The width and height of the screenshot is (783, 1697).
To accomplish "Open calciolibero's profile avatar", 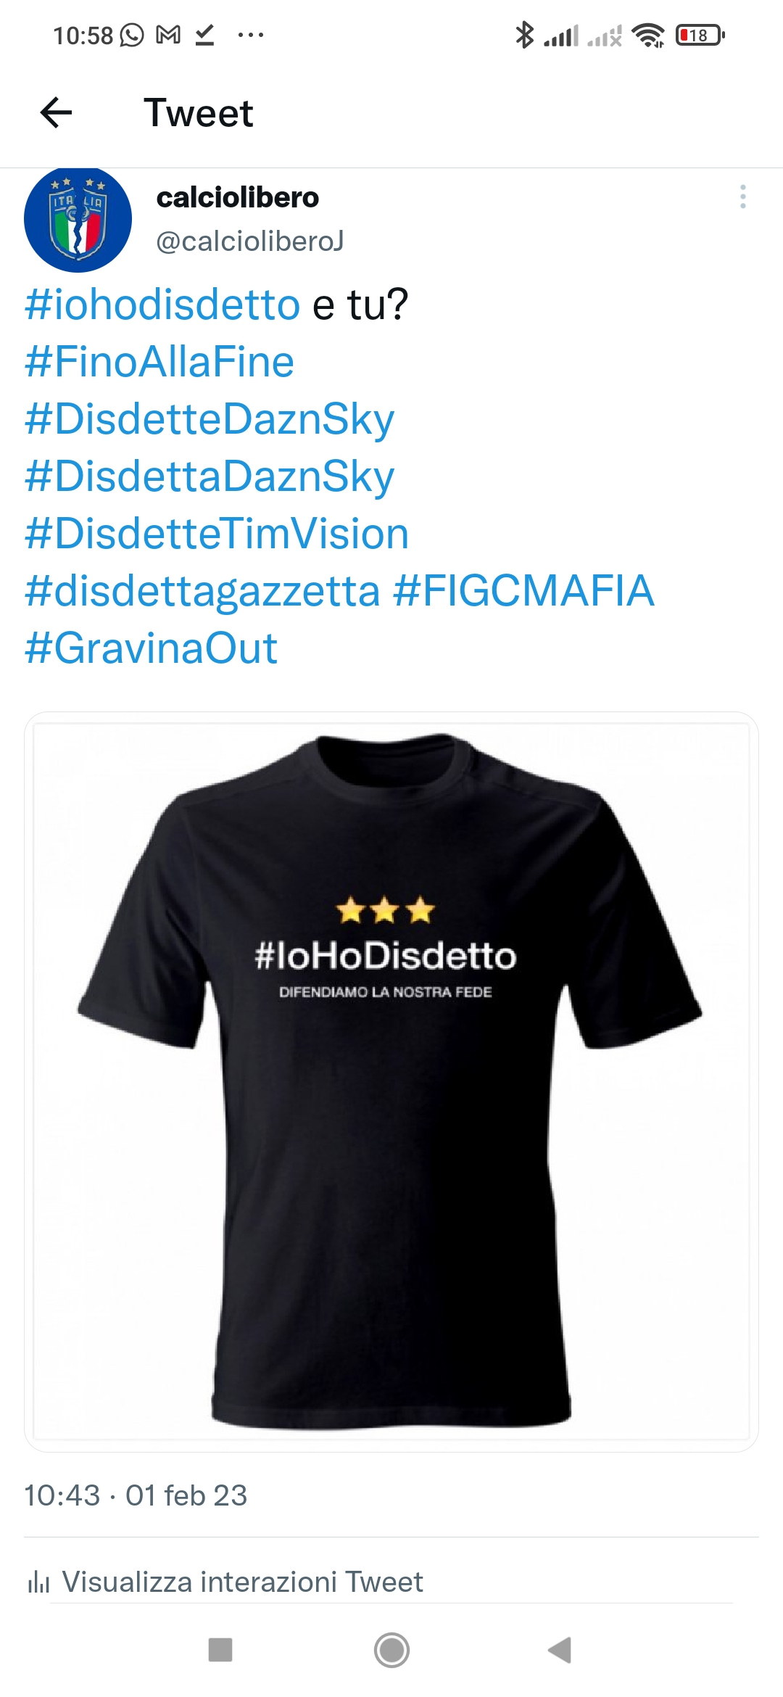I will (x=78, y=219).
